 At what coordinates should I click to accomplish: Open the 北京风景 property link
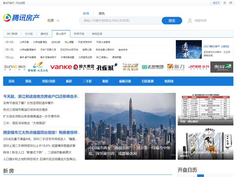point(24,42)
